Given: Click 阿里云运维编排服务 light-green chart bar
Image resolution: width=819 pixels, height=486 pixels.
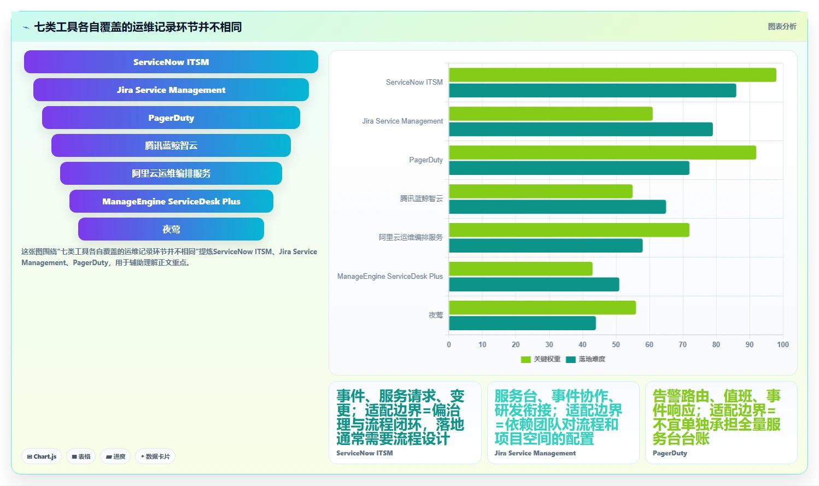Looking at the screenshot, I should pos(569,230).
